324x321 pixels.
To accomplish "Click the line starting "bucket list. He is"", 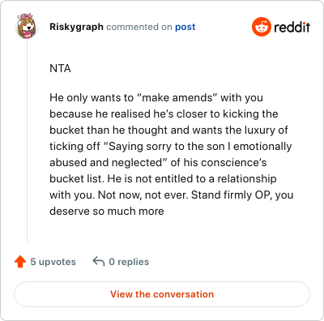I will coord(163,178).
